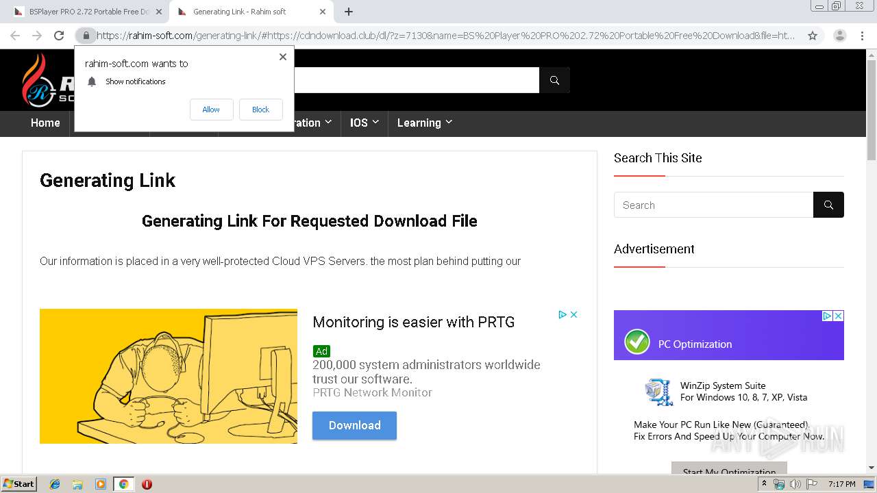Close the PRTG ad with X icon
The width and height of the screenshot is (877, 493).
coord(574,314)
